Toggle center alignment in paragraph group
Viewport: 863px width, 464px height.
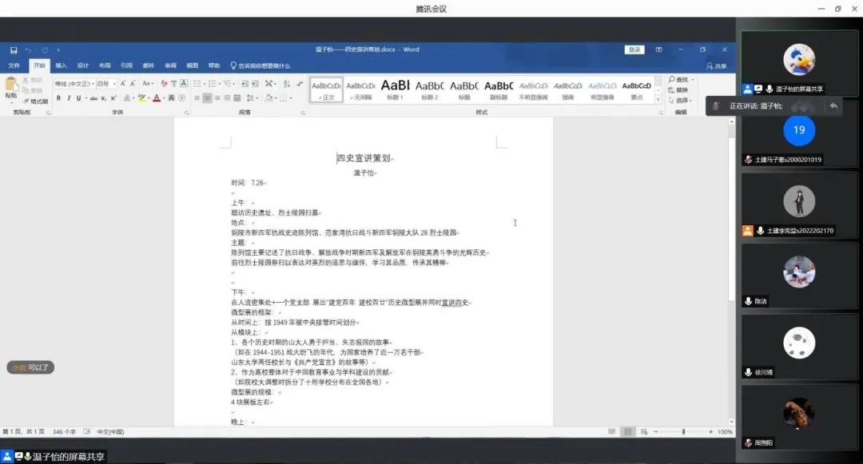(x=208, y=98)
